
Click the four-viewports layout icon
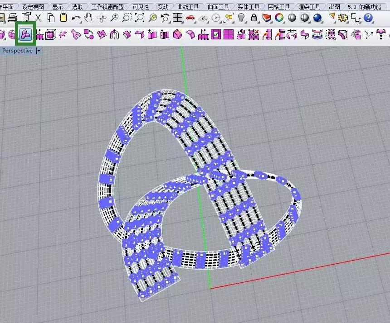pyautogui.click(x=178, y=18)
